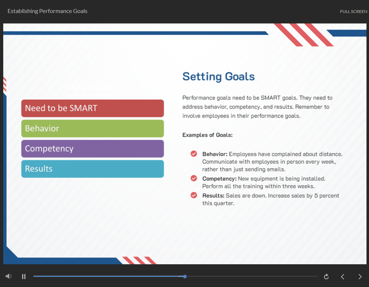369x287 pixels.
Task: Click the bold 'Behavior:' bullet text
Action: pos(215,154)
